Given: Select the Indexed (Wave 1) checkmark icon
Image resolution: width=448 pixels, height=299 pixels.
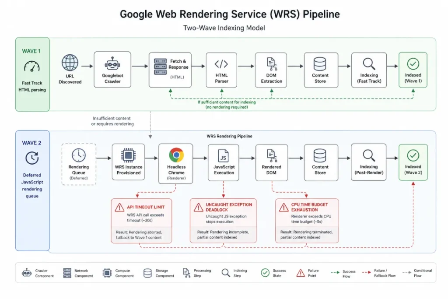Looking at the screenshot, I should pyautogui.click(x=413, y=64).
